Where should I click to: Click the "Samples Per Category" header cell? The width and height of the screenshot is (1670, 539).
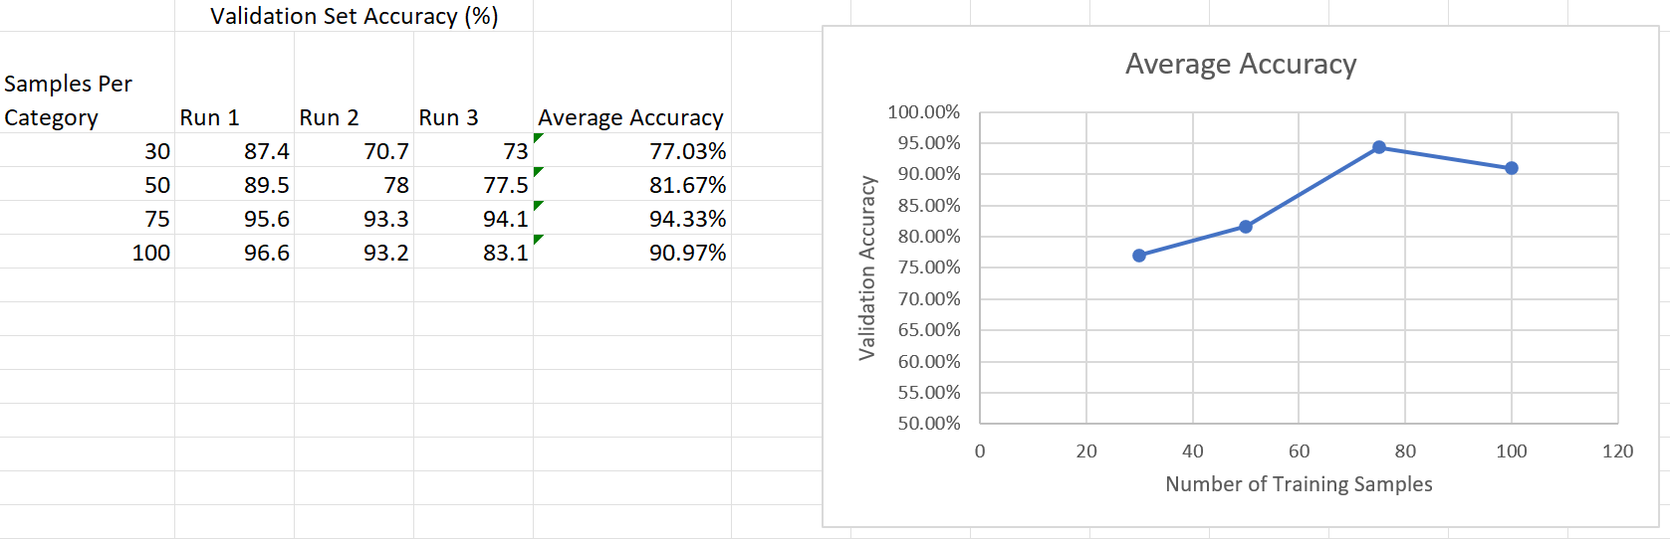tap(68, 100)
